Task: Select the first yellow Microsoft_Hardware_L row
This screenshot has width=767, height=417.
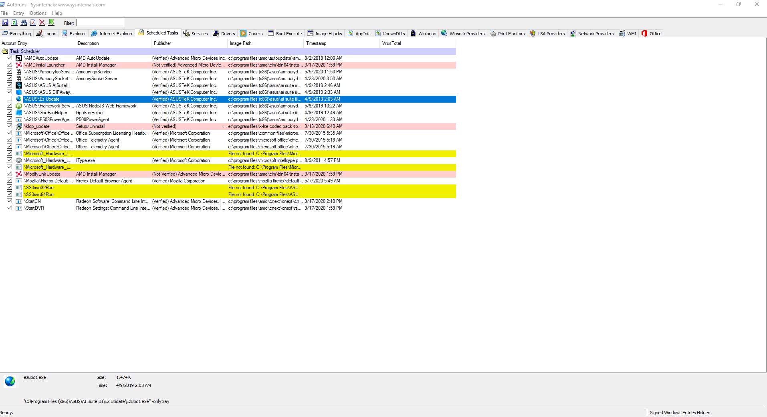Action: (x=239, y=154)
